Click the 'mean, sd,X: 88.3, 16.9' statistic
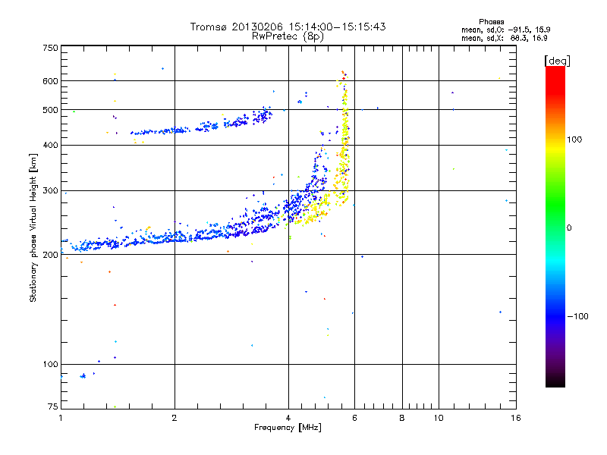The image size is (607, 455). (504, 38)
